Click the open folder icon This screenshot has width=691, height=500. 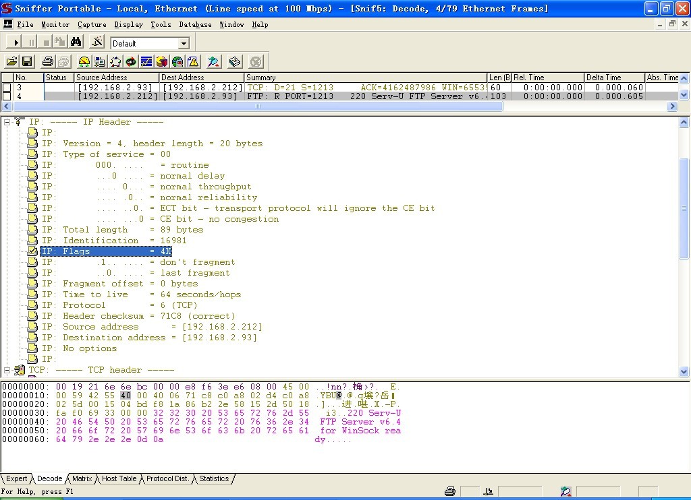[x=12, y=61]
